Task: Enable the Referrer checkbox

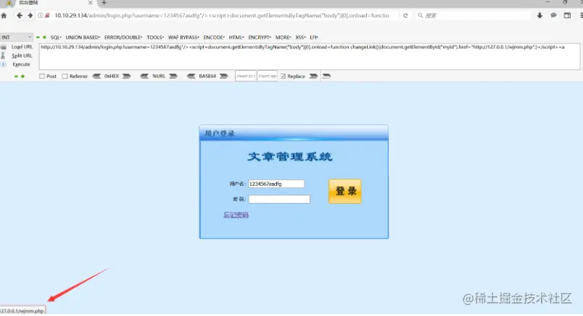Action: click(x=65, y=76)
